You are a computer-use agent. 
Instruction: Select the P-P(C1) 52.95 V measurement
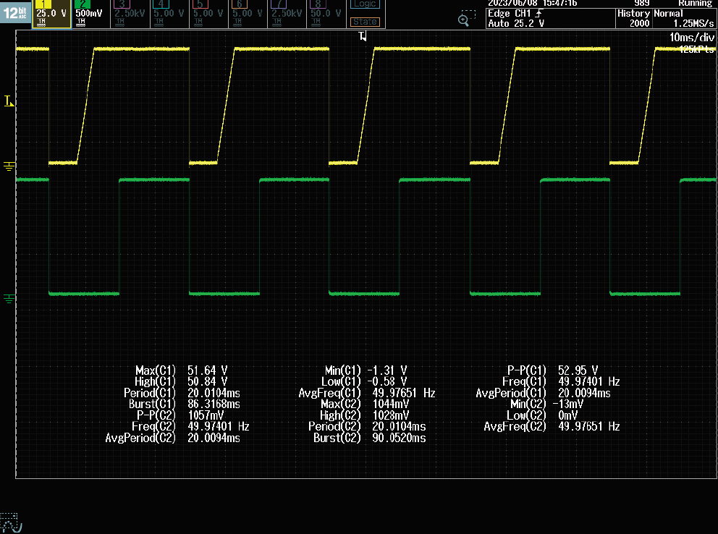point(552,370)
